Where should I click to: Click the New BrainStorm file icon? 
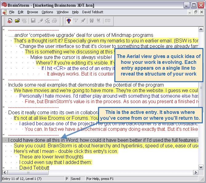coord(10,21)
